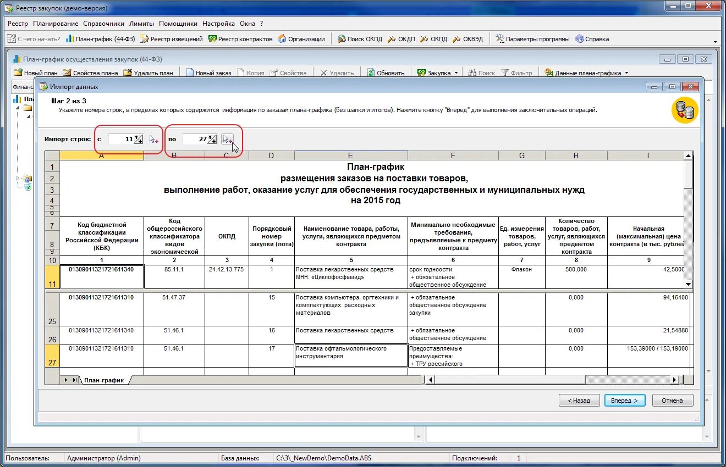Open the '?' help menu
Image resolution: width=726 pixels, height=467 pixels.
262,24
